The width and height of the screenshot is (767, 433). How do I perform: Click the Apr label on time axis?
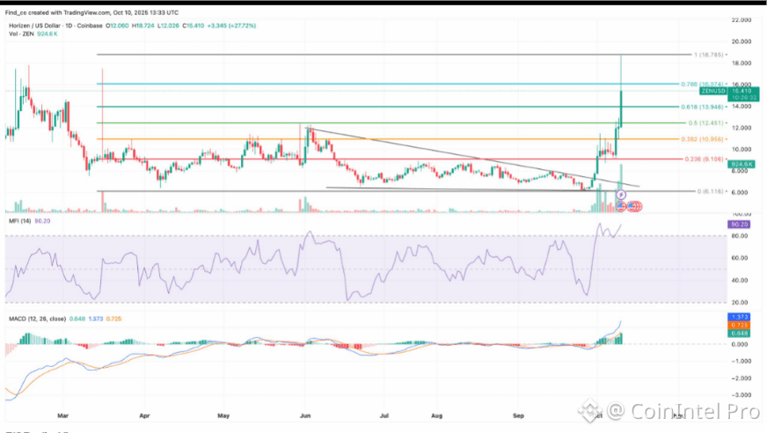coord(144,416)
